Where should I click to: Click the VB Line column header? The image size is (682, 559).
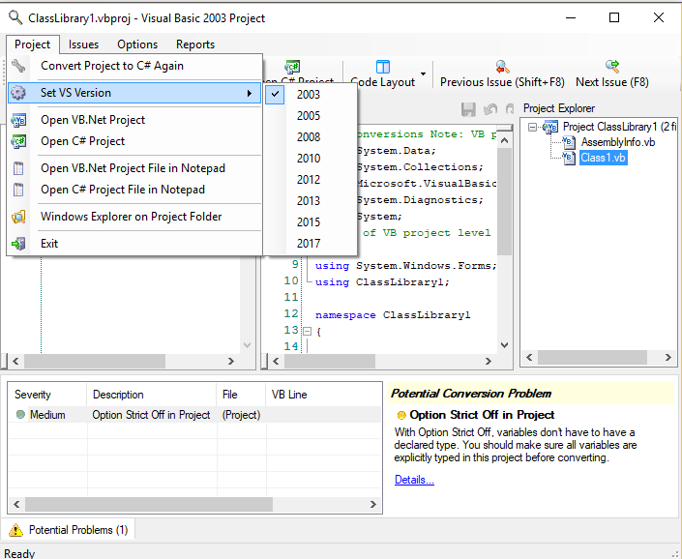[324, 395]
